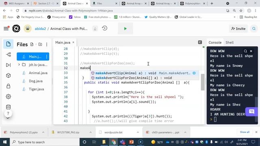Click the taskbar search box
This screenshot has width=260, height=146.
coord(45,142)
